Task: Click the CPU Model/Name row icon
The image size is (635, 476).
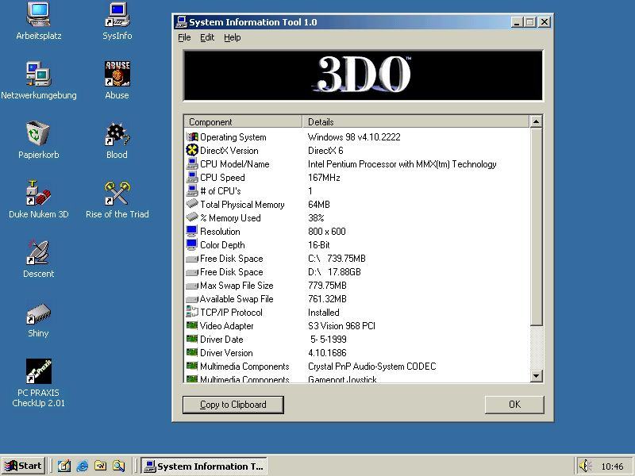Action: (192, 164)
